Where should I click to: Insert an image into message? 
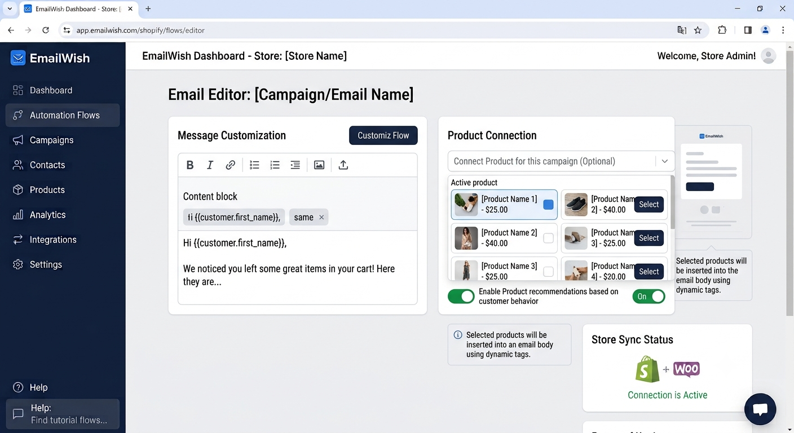pos(319,165)
